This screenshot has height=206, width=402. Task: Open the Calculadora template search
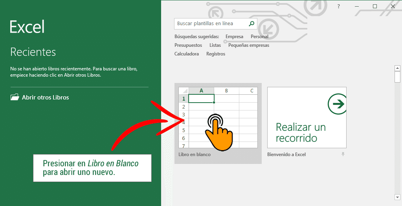pos(187,54)
